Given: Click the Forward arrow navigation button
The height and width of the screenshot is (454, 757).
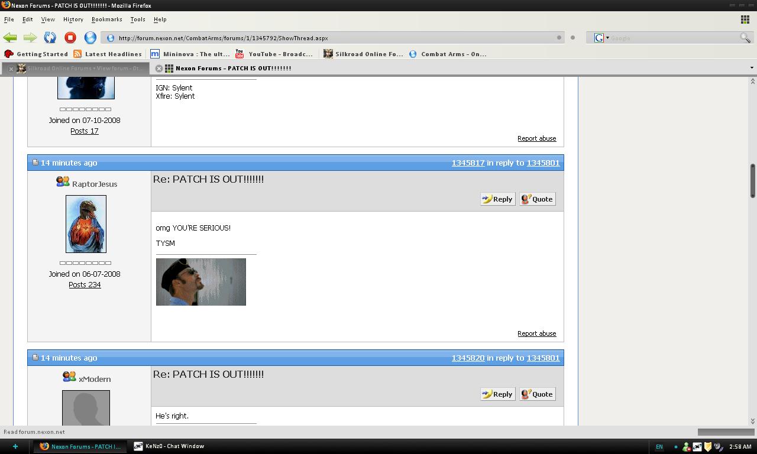Looking at the screenshot, I should [30, 38].
